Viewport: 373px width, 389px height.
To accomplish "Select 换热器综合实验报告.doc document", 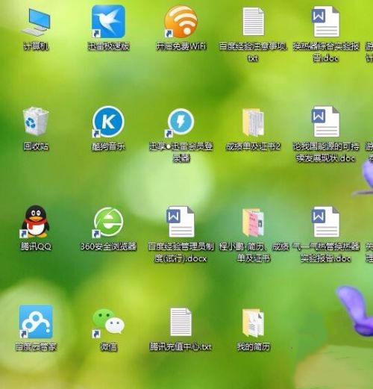I will pyautogui.click(x=325, y=22).
